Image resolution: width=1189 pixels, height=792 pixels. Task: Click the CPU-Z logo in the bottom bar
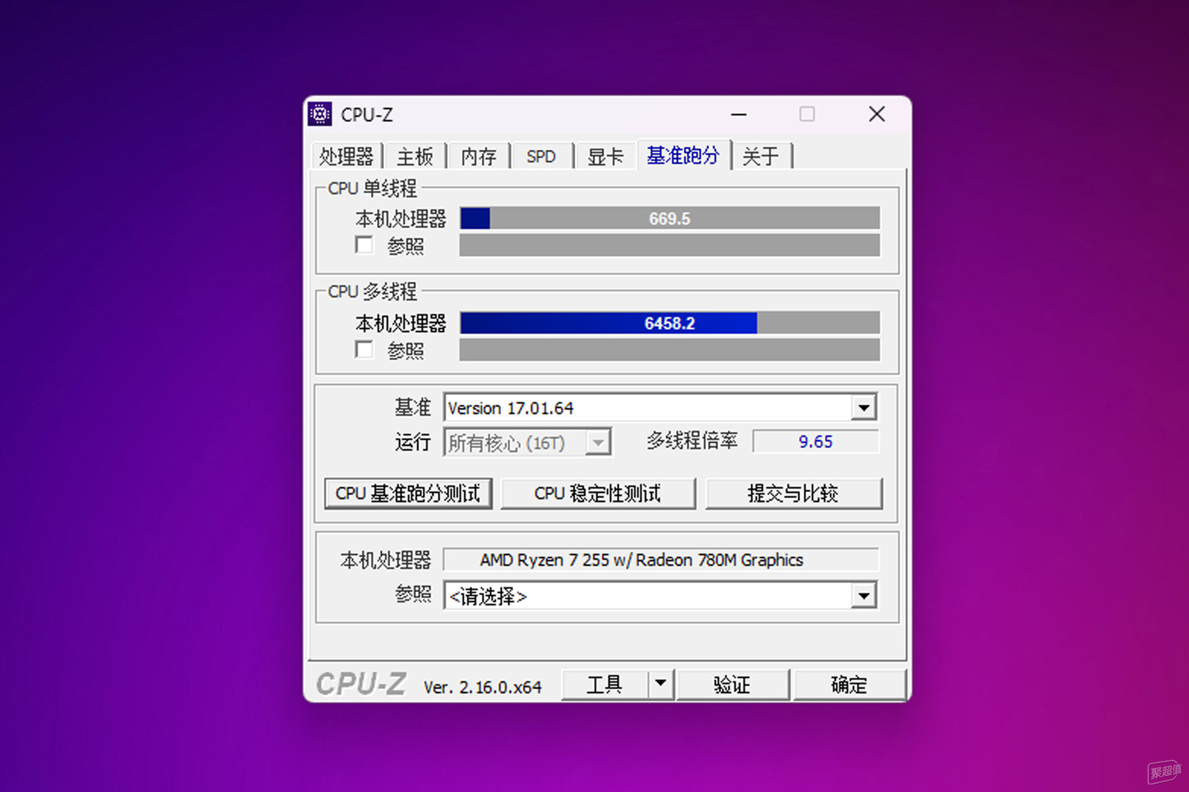361,685
